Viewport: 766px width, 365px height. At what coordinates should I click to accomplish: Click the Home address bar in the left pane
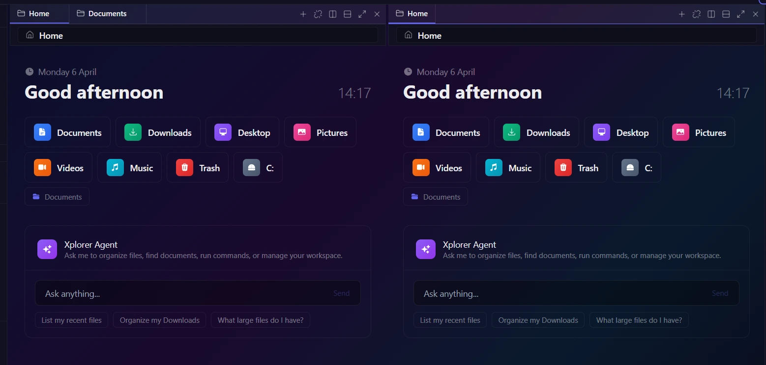pyautogui.click(x=198, y=35)
